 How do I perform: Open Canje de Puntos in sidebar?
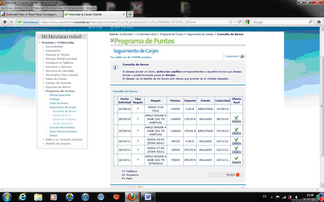coord(59,103)
